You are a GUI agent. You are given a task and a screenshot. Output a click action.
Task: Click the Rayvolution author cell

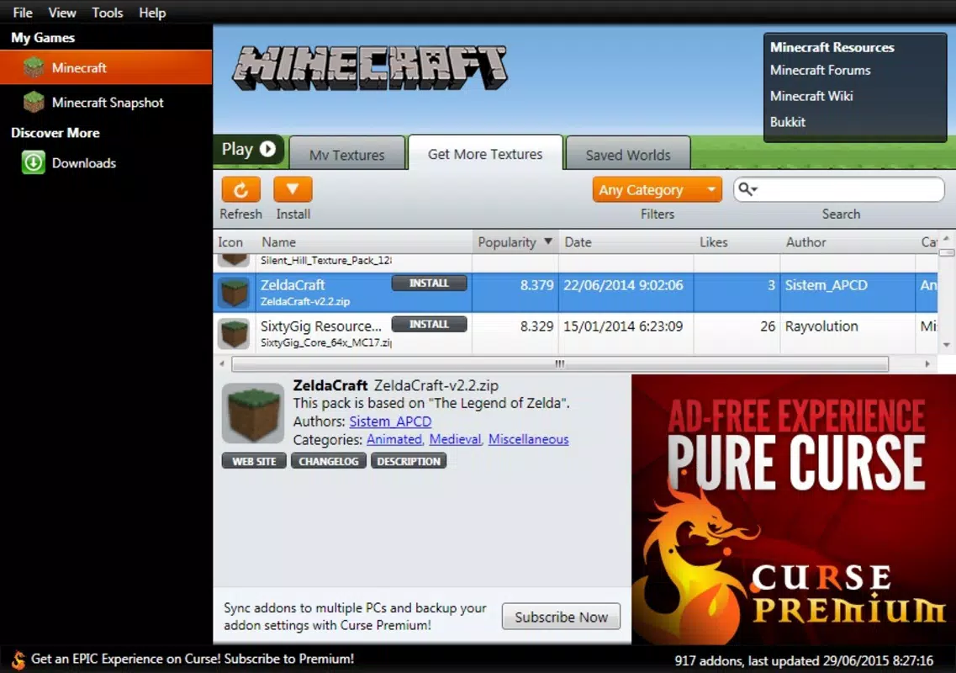coord(821,326)
